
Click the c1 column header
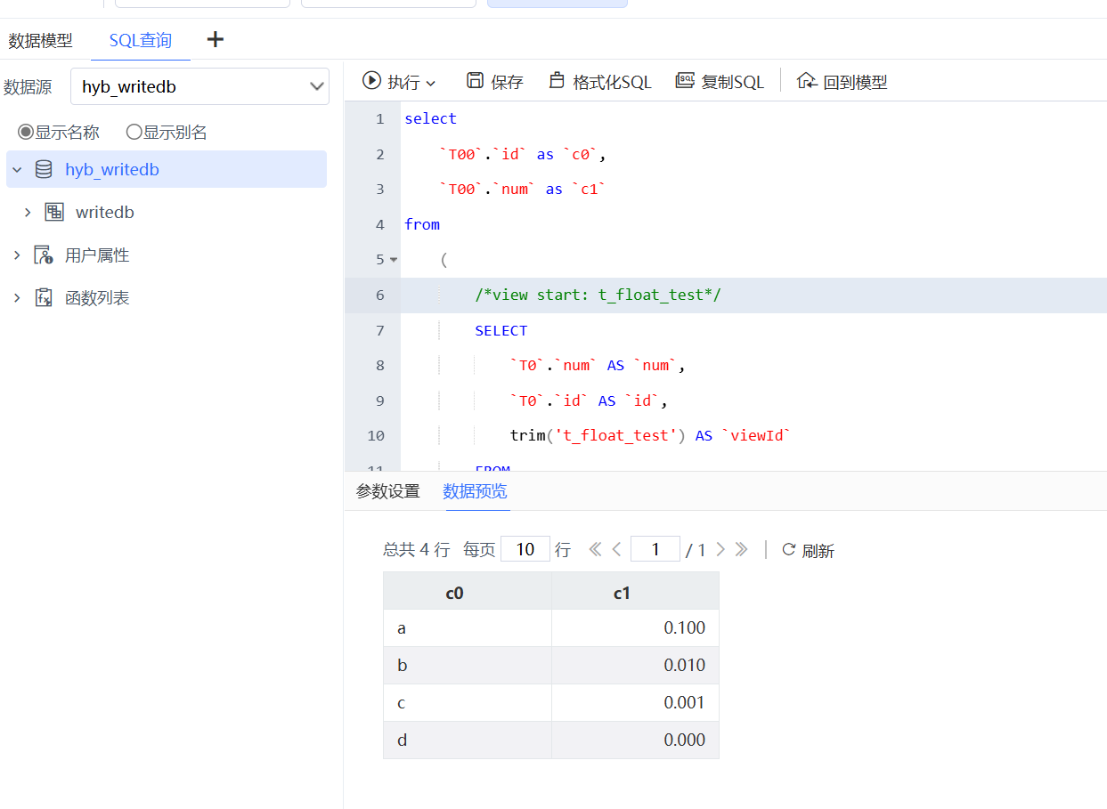pos(622,592)
